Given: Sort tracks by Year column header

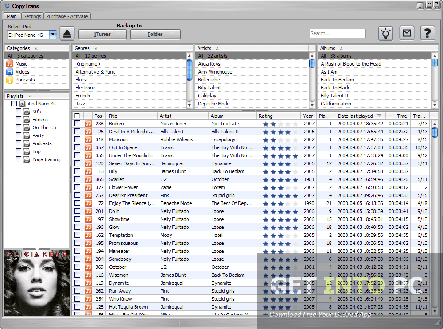Looking at the screenshot, I should 308,116.
